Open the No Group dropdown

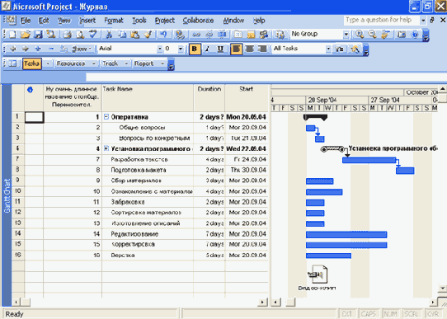346,34
